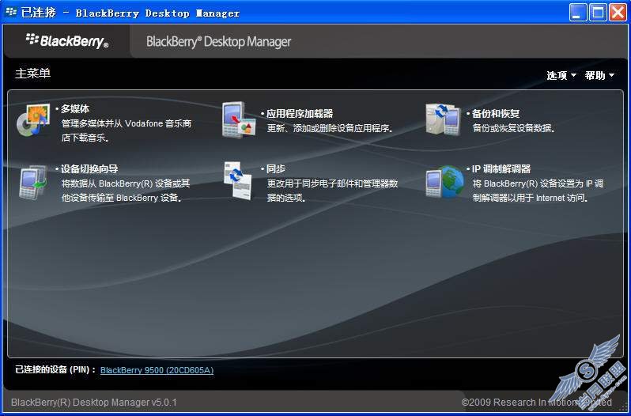
Task: Open 备份和恢复 title link
Action: point(496,113)
